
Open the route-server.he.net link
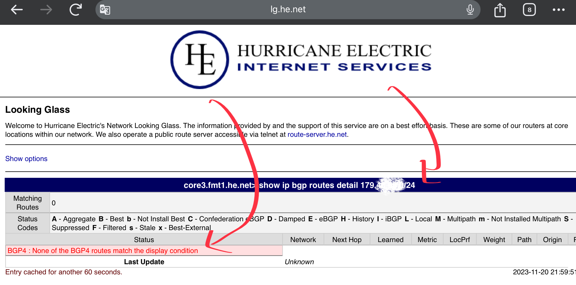317,134
